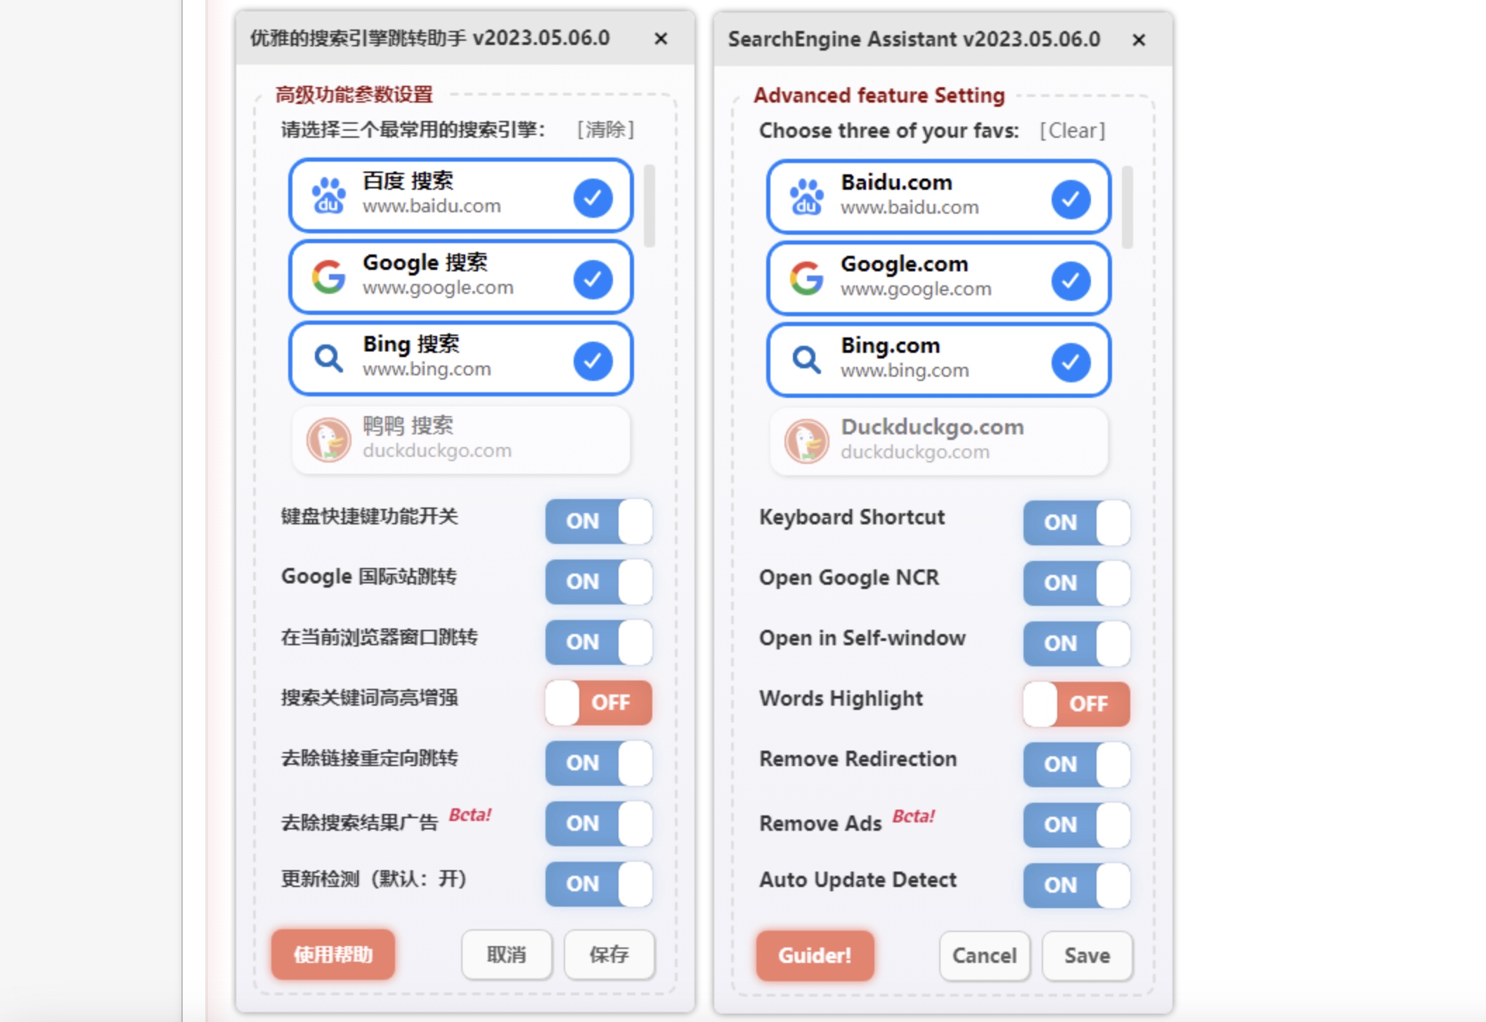Click the blue checkmark on Bing 搜索 entry
The height and width of the screenshot is (1022, 1486).
(593, 361)
